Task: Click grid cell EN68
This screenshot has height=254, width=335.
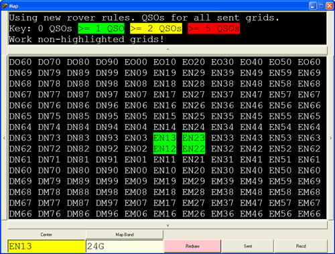Action: pos(309,84)
